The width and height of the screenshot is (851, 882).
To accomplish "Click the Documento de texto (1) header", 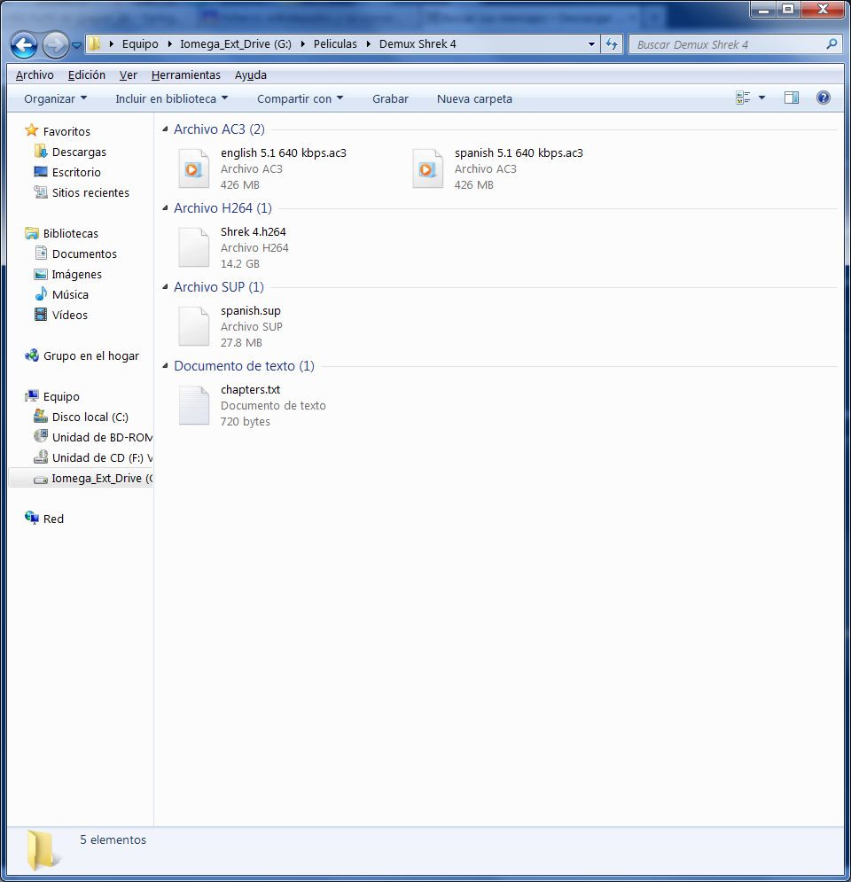I will click(244, 365).
